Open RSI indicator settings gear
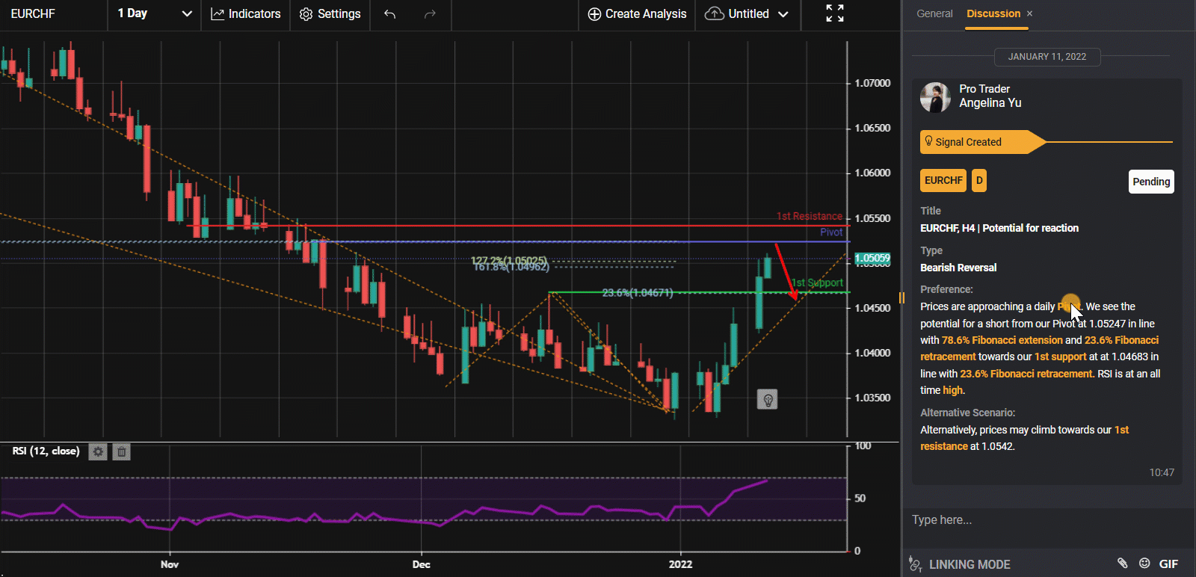Image resolution: width=1196 pixels, height=577 pixels. coord(98,451)
